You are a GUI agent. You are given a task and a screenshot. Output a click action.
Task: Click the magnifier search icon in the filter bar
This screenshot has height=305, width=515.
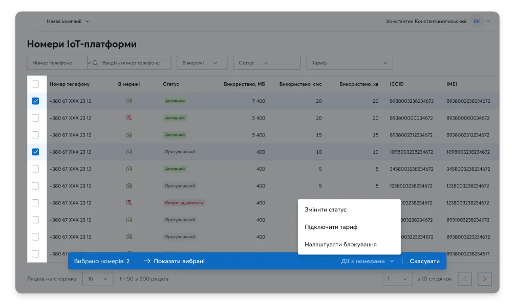[95, 63]
